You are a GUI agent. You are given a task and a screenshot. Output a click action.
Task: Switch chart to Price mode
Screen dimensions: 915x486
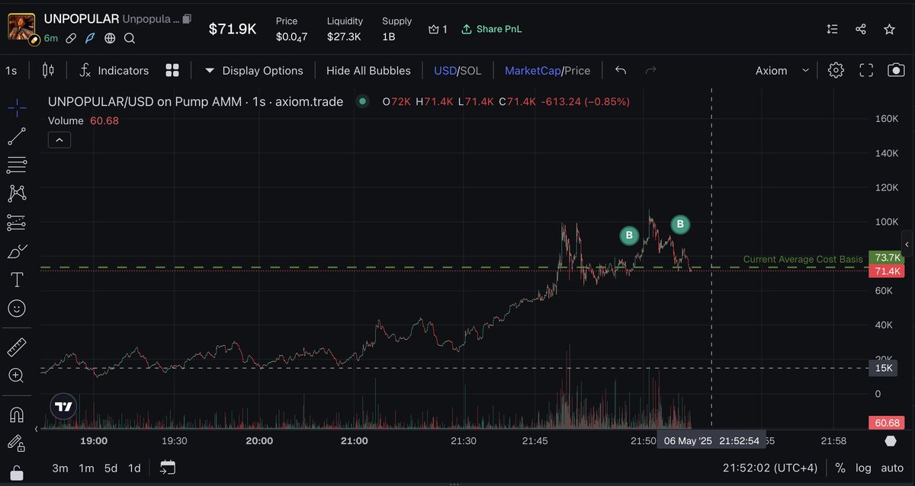pyautogui.click(x=577, y=70)
